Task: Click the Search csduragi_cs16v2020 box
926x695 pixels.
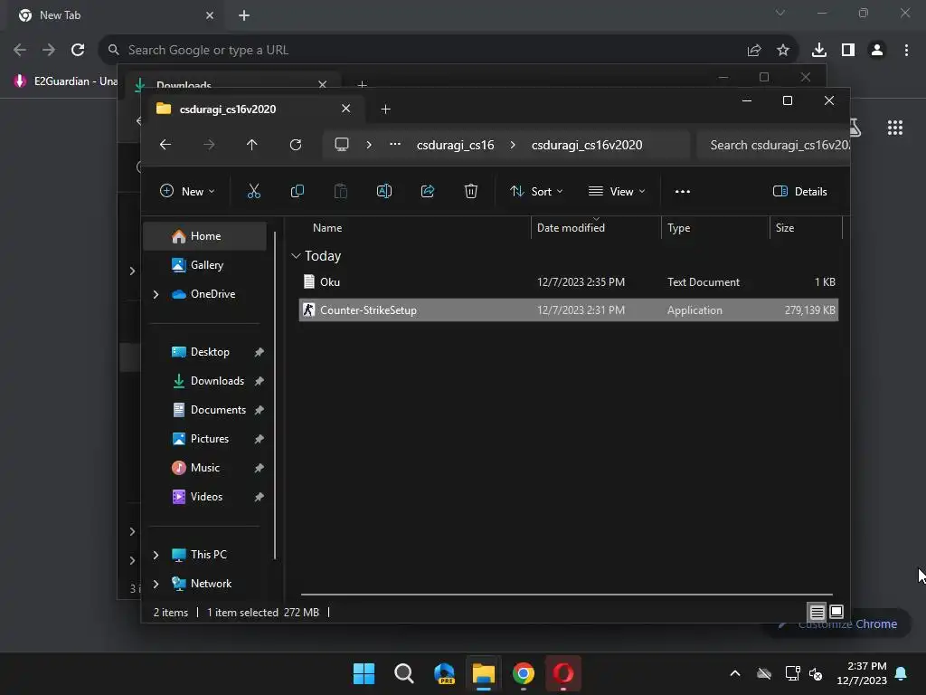Action: click(x=774, y=145)
